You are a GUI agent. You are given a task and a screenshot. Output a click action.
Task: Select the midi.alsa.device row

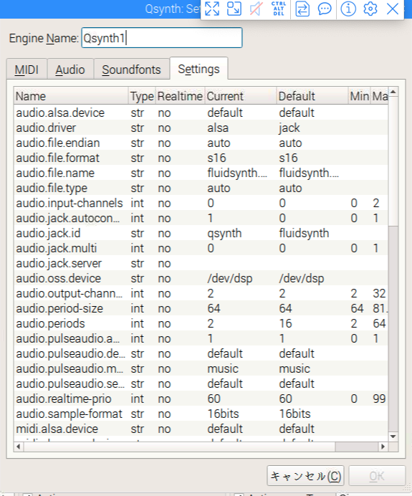coord(201,429)
